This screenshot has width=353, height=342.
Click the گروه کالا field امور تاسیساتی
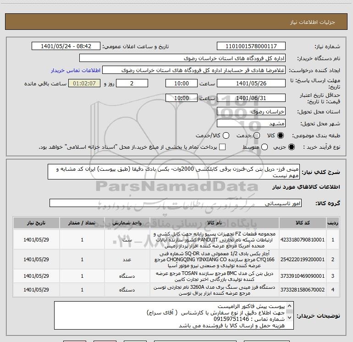[176, 203]
